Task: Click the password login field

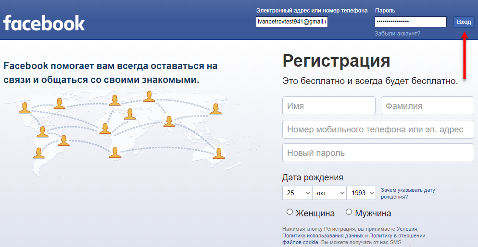Action: click(411, 22)
